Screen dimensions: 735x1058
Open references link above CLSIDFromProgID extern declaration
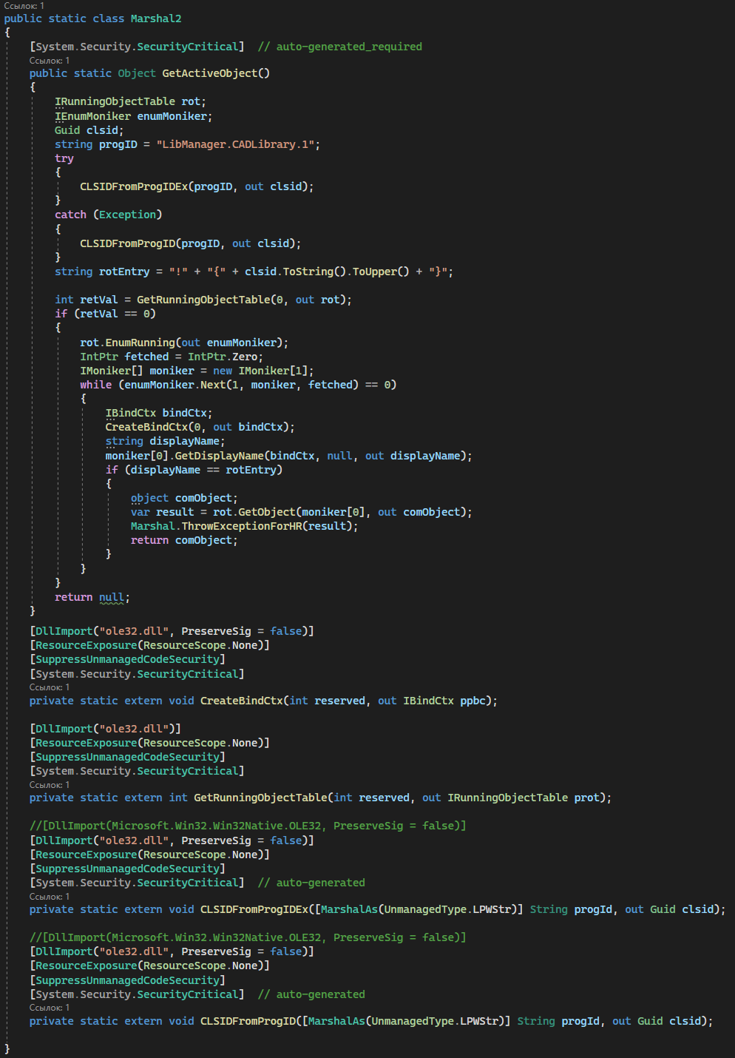click(50, 1008)
